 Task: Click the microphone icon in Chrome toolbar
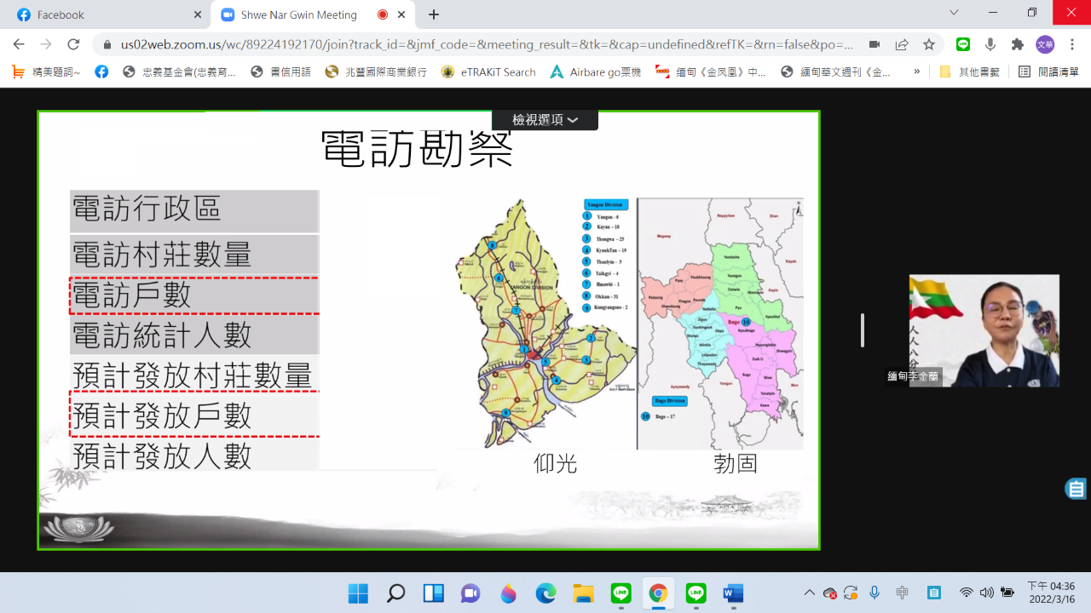click(990, 44)
